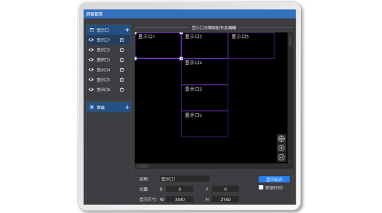Delete 显示口6 using trash icon
The height and width of the screenshot is (213, 382).
122,90
